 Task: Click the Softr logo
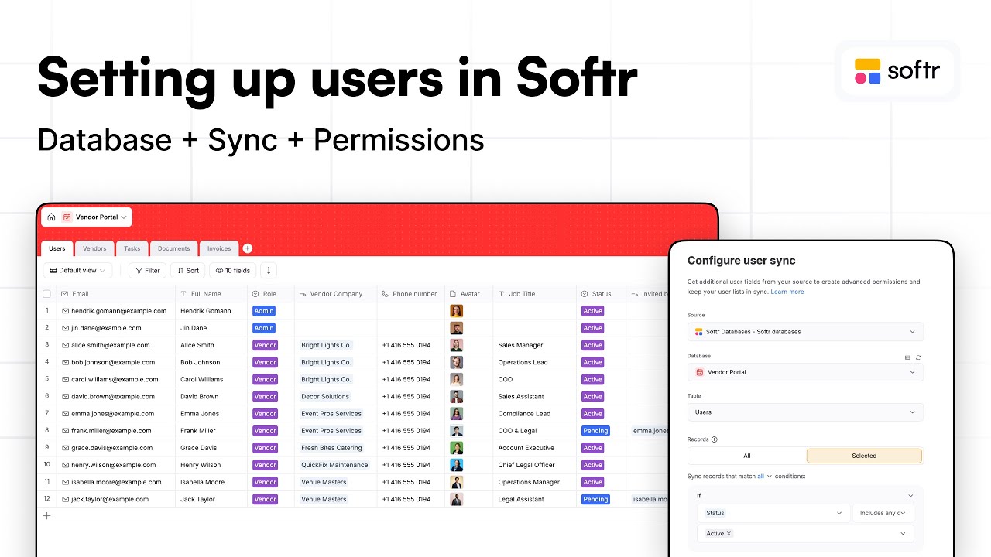[x=897, y=71]
